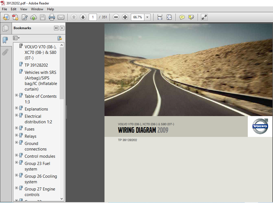The image size is (273, 203).
Task: Click bookmarks scrollbar down arrow
Action: tap(62, 199)
